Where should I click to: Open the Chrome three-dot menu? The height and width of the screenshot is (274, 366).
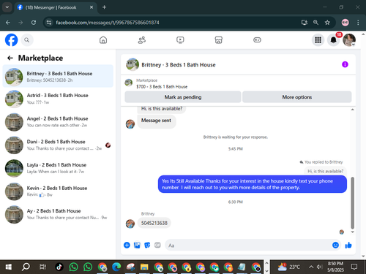coord(358,23)
